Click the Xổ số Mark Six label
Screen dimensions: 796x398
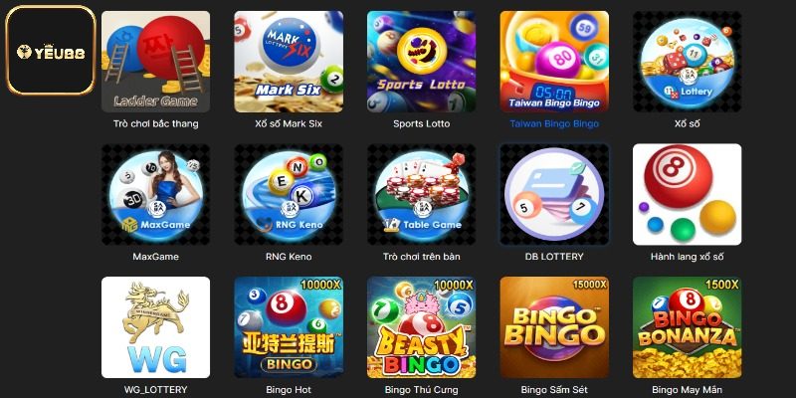pos(289,123)
